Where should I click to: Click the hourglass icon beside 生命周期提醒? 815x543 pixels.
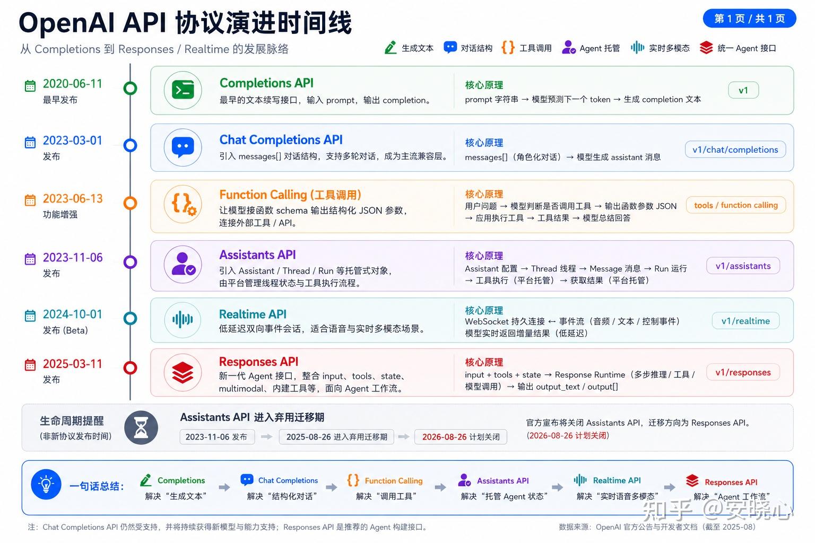[x=141, y=427]
